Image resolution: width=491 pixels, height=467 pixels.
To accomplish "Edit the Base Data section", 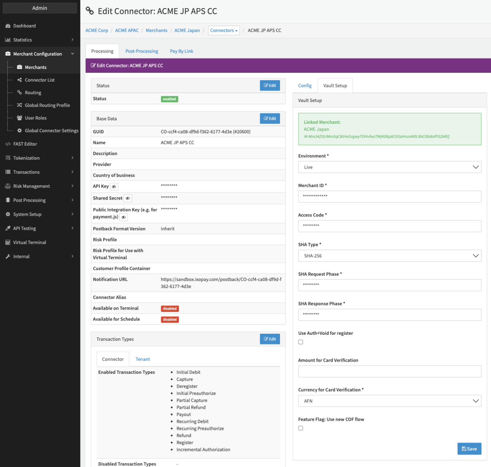I will tap(270, 119).
